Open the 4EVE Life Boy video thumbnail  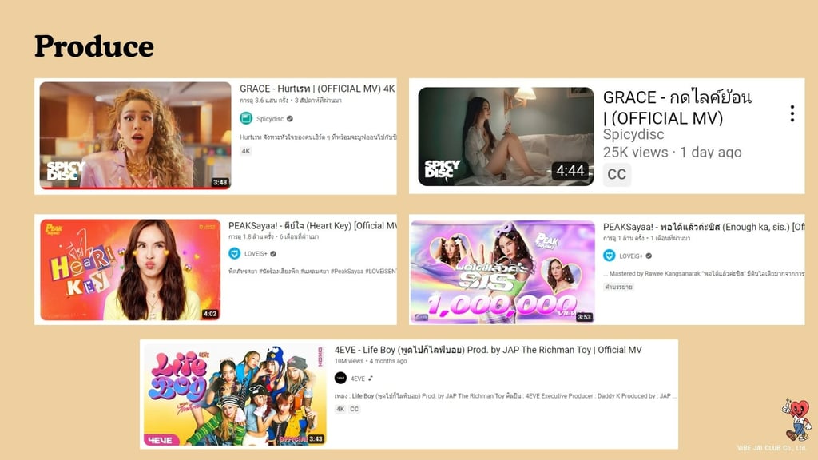coord(235,395)
